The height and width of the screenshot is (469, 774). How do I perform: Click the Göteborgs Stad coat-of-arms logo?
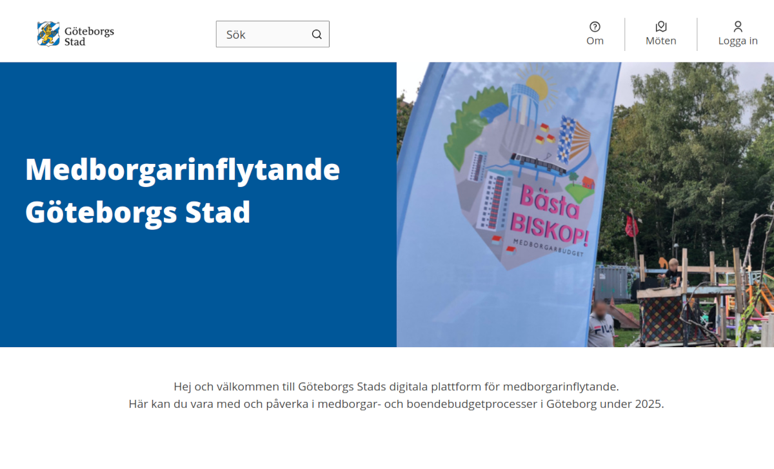tap(48, 34)
